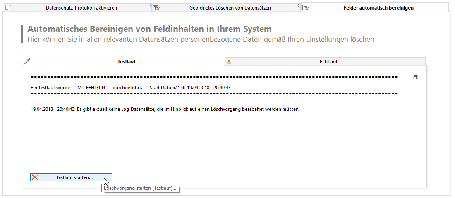Open the Geordnetes Löschen von Datensätzen tab
Image resolution: width=455 pixels, height=198 pixels.
pyautogui.click(x=230, y=8)
